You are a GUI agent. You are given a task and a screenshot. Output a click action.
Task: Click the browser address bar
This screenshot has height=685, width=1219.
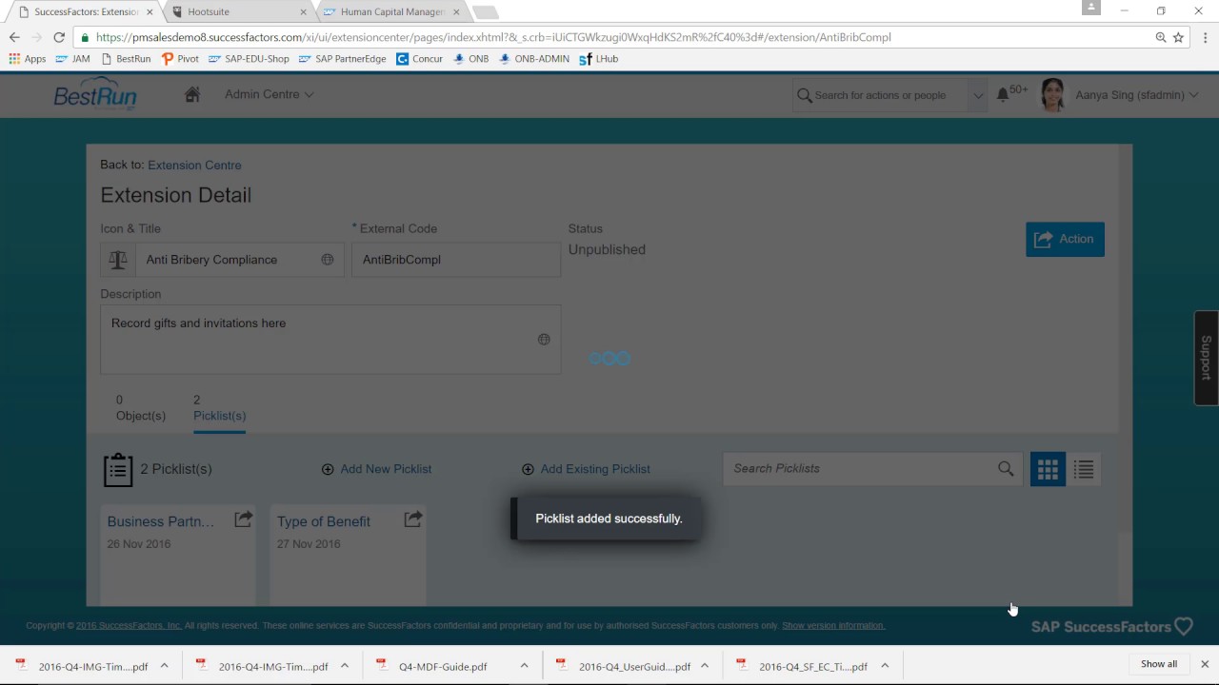[609, 37]
